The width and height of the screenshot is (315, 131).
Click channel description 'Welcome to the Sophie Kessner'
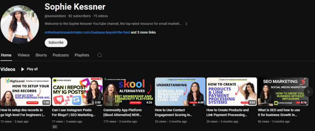113,24
